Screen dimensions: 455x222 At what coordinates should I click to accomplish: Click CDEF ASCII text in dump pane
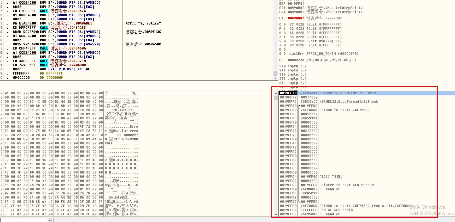[109, 143]
